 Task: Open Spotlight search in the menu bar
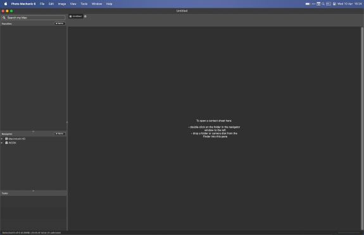[x=323, y=4]
